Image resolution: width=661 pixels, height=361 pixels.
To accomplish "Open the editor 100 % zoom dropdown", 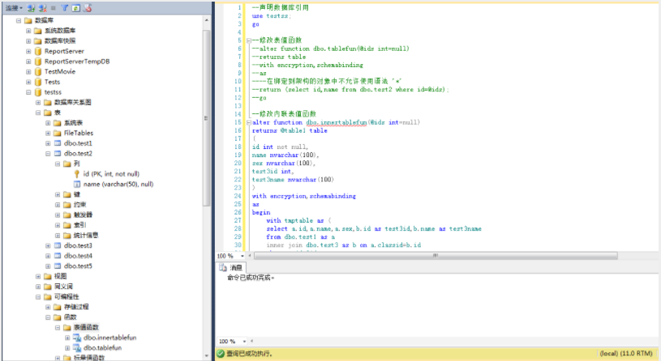I will tap(243, 256).
